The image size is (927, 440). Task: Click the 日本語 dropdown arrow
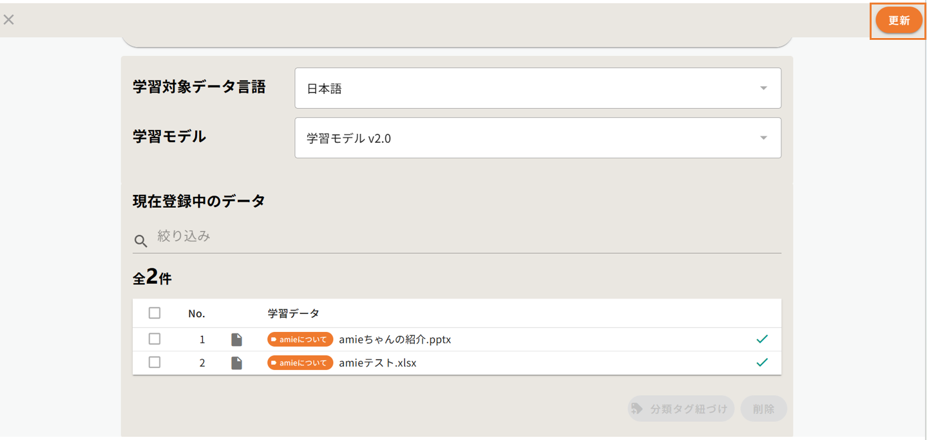(x=763, y=88)
